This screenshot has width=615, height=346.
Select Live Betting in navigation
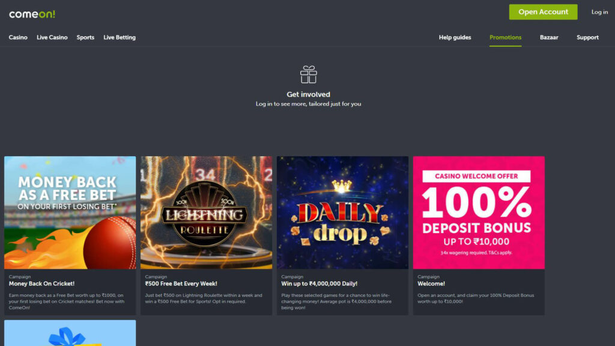pyautogui.click(x=120, y=37)
